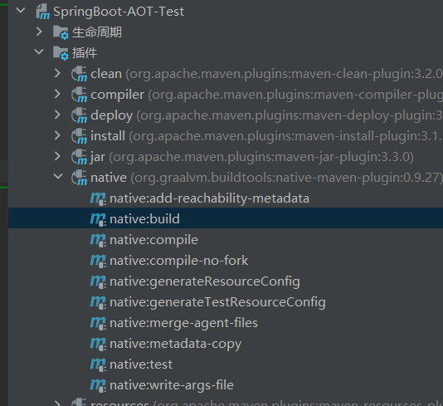
Task: Click the deploy plugin icon
Action: [x=79, y=115]
